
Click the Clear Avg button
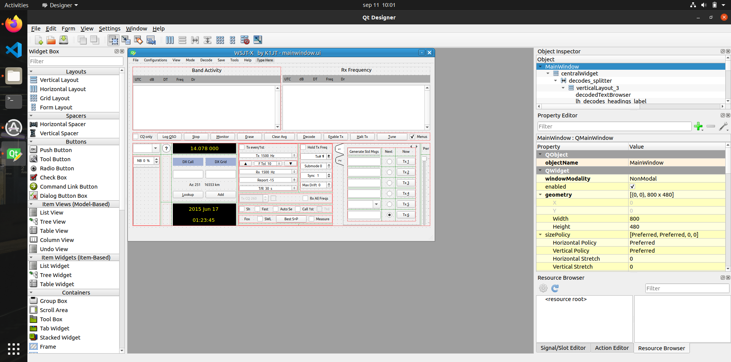point(279,137)
